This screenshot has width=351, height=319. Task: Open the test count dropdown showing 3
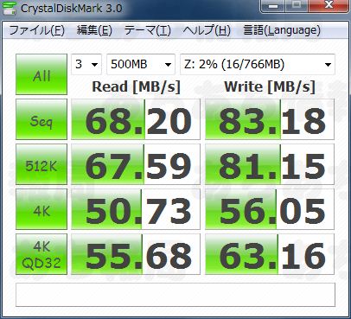click(86, 64)
